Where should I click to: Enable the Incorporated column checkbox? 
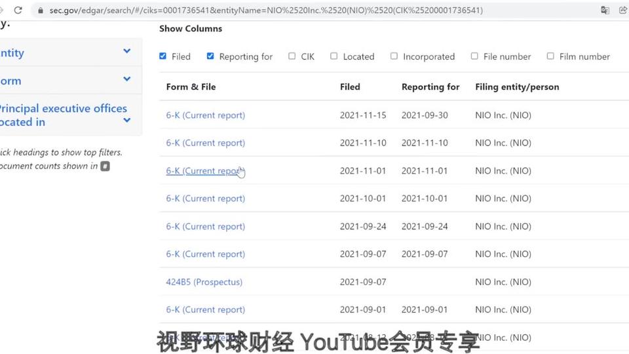click(394, 56)
